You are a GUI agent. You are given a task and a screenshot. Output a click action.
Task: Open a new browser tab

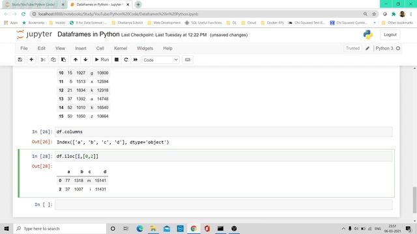pos(138,5)
